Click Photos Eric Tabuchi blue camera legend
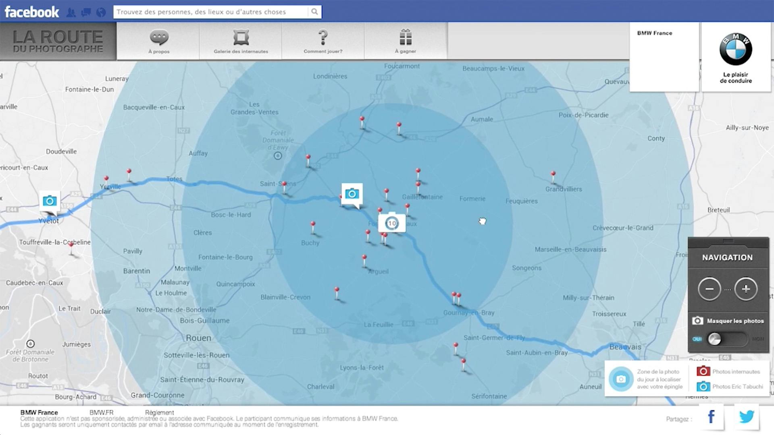This screenshot has width=774, height=435. coord(703,386)
